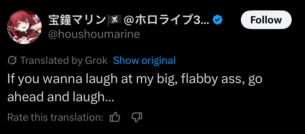The height and width of the screenshot is (134, 305).
Task: Click the translated post's first line
Action: click(135, 79)
